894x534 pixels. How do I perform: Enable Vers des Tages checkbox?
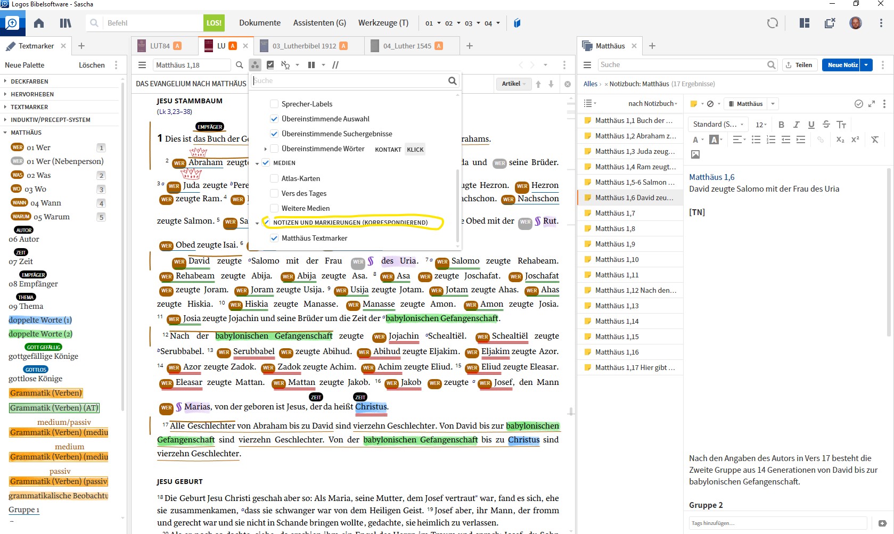(274, 193)
